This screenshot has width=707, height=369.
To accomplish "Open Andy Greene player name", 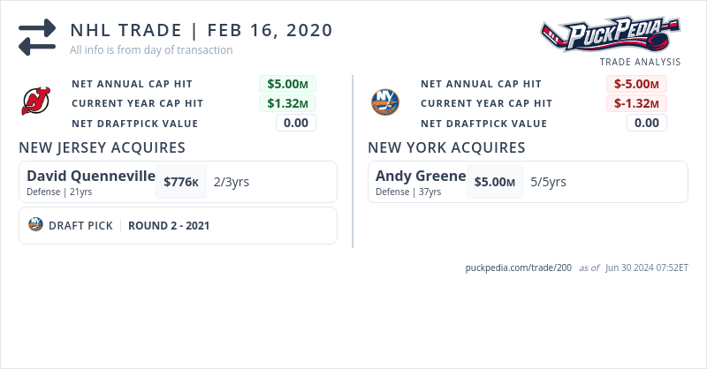I will pos(421,176).
